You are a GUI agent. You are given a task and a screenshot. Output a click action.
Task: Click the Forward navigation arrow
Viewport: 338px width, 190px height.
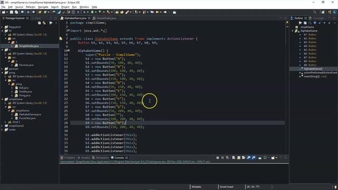tap(165, 12)
